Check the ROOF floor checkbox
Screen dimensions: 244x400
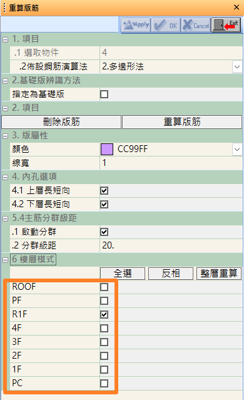click(104, 287)
